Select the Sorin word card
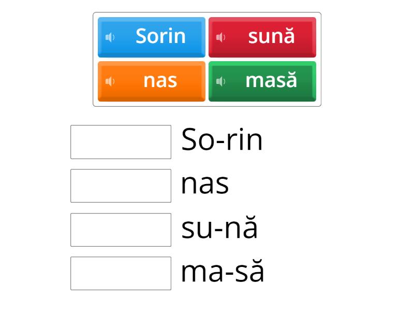 151,36
